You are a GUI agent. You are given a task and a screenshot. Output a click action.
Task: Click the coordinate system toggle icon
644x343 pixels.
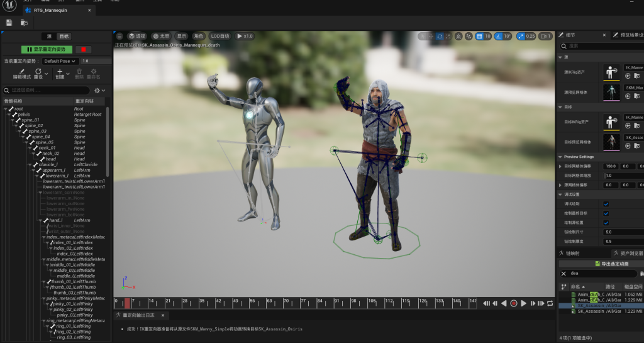pos(458,36)
